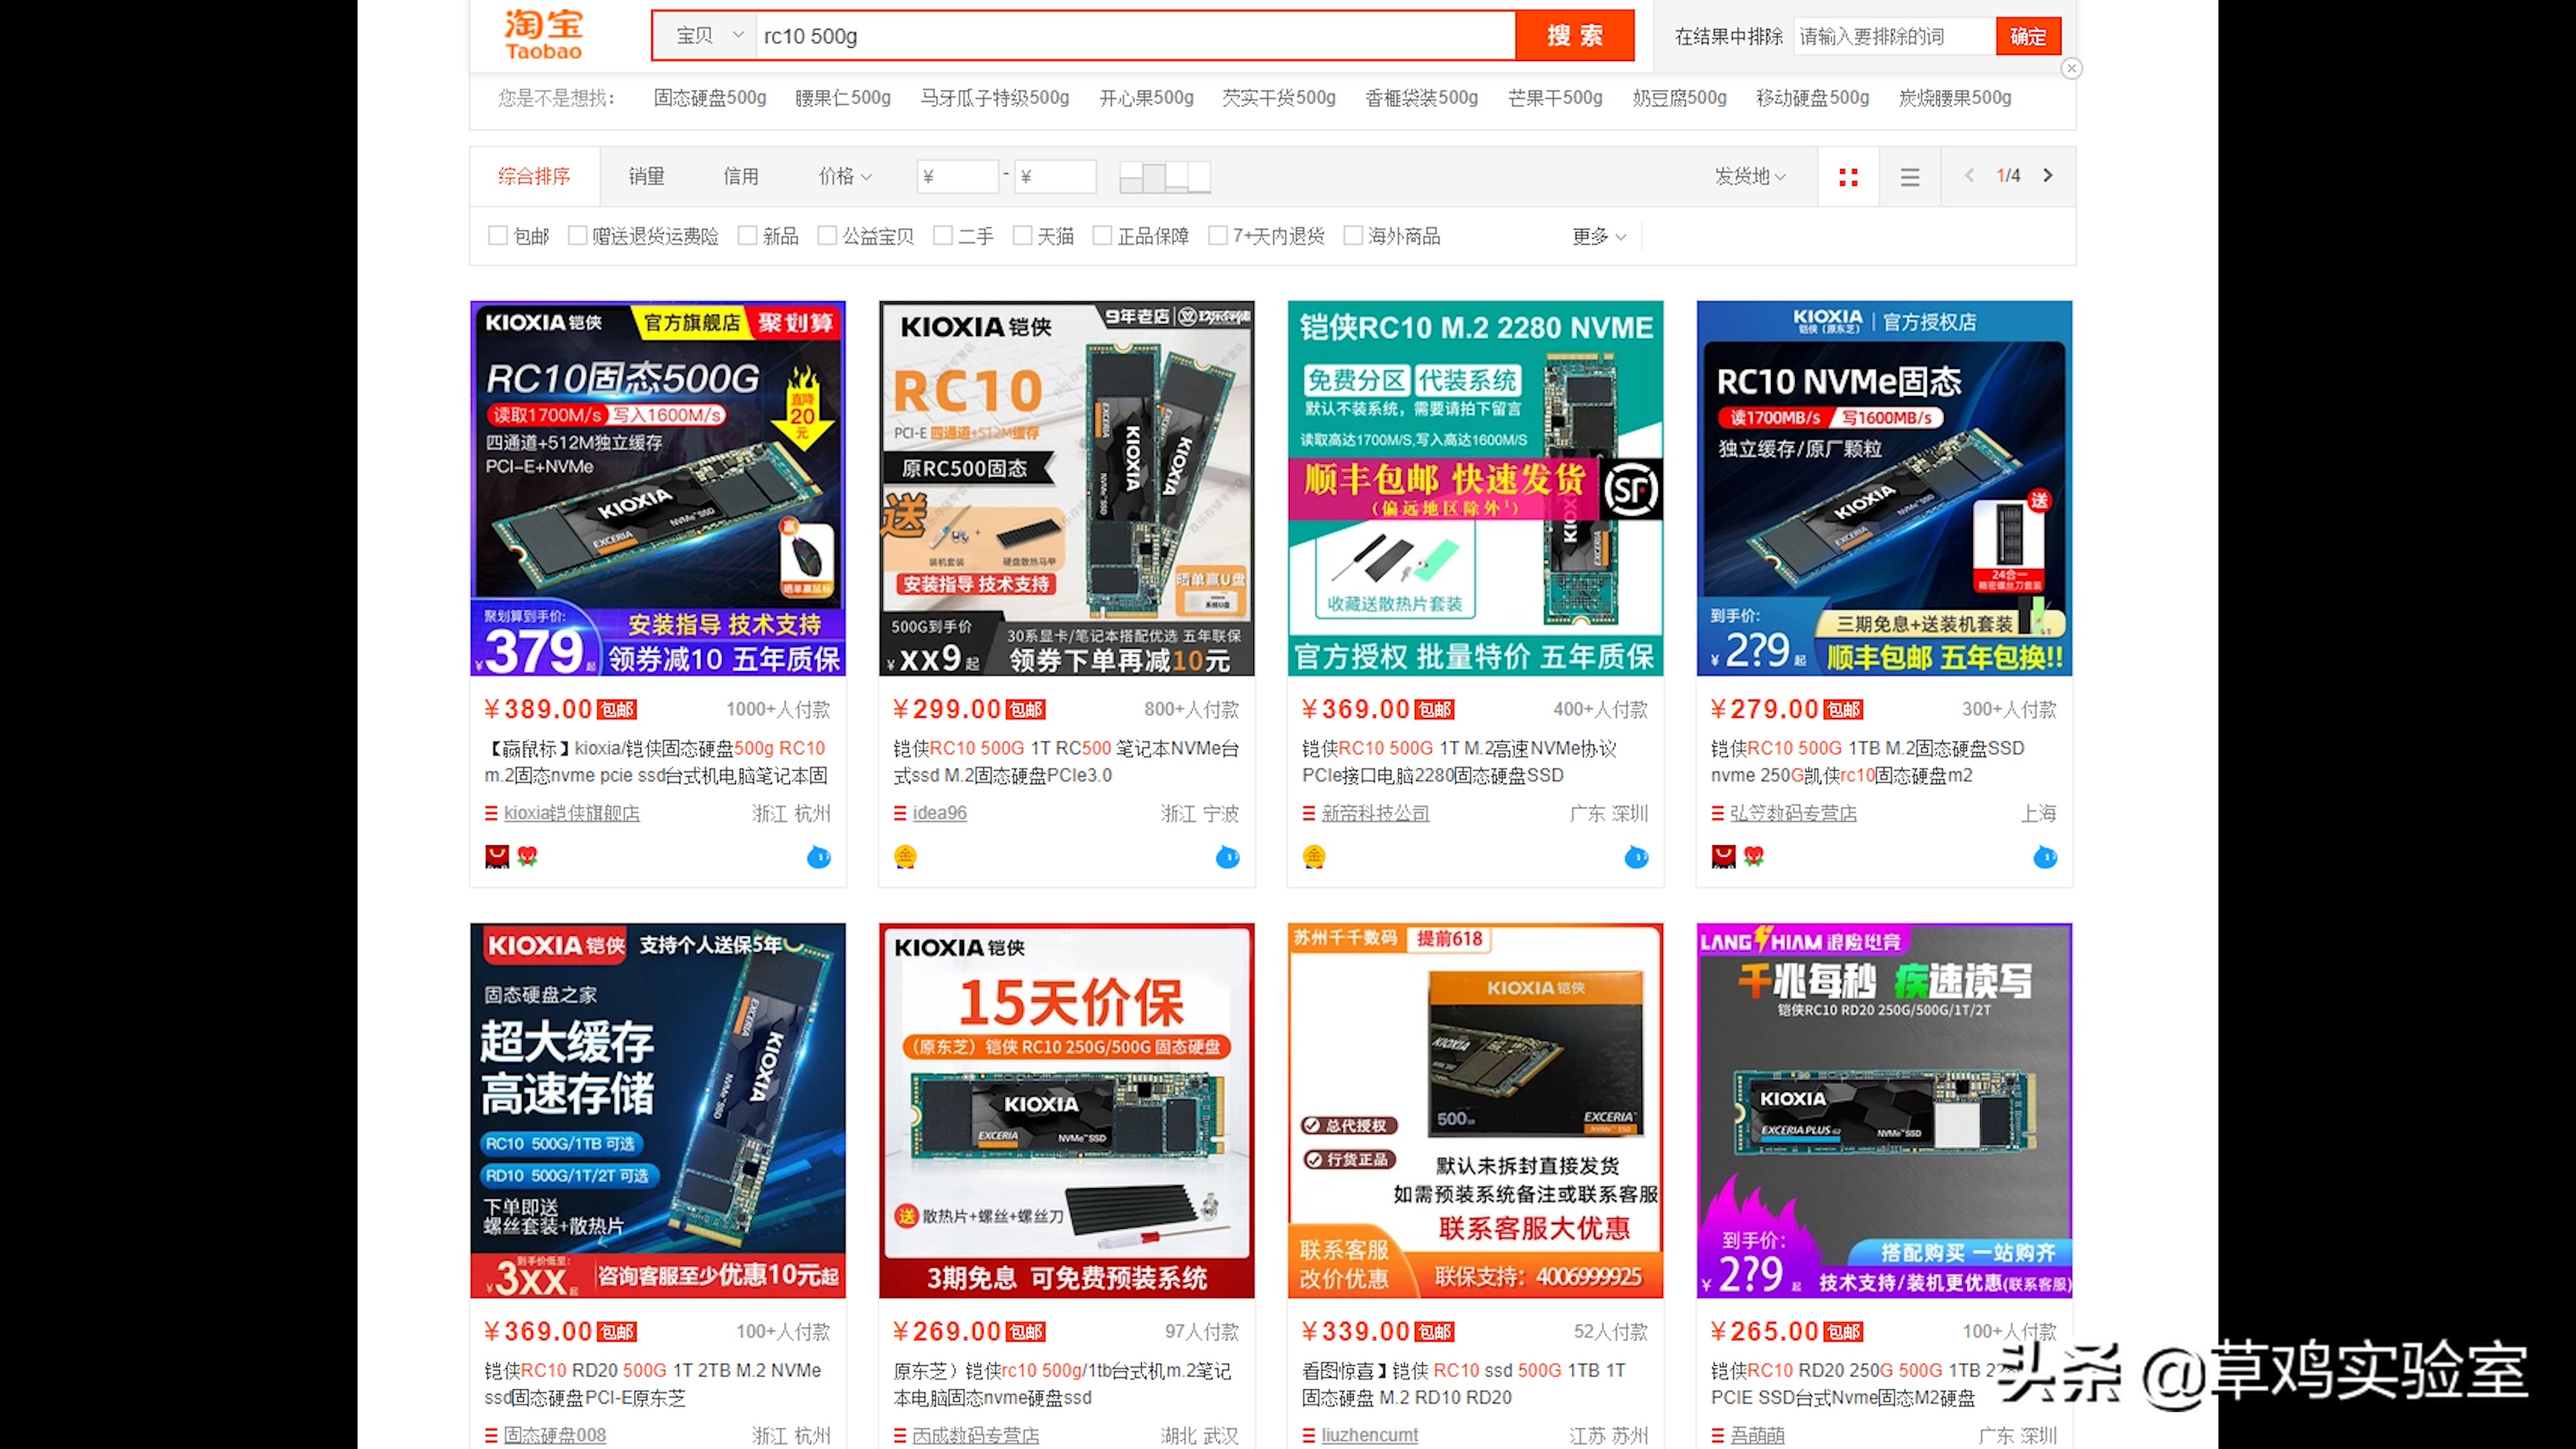The height and width of the screenshot is (1449, 2576).
Task: Switch to grid view layout
Action: [x=1848, y=177]
